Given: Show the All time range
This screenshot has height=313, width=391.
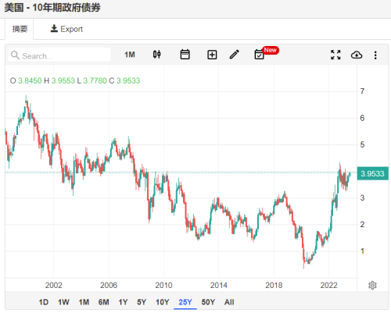Looking at the screenshot, I should pyautogui.click(x=229, y=302).
